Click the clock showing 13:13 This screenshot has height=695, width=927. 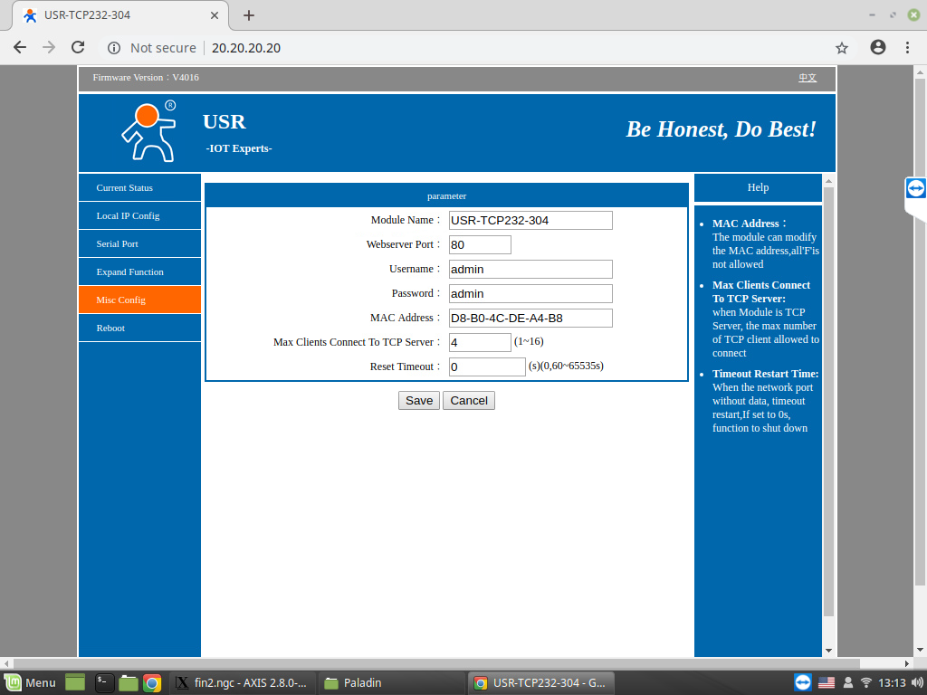[892, 682]
